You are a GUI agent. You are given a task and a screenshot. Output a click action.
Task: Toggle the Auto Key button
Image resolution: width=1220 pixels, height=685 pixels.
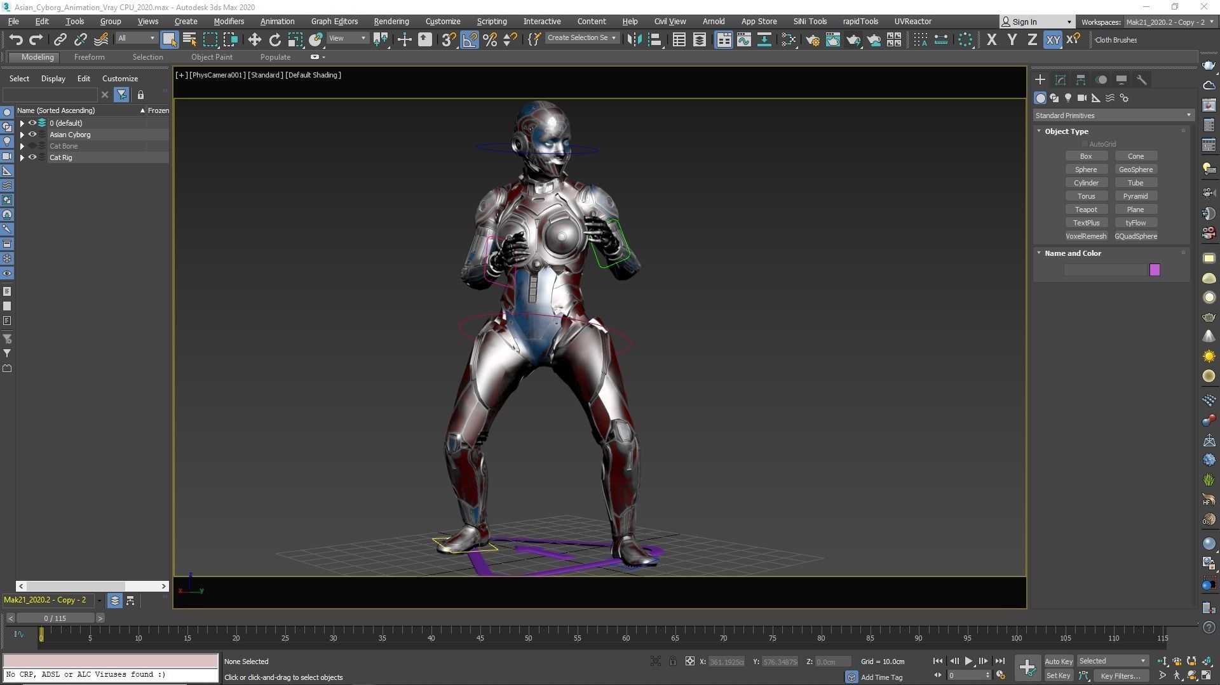(1058, 662)
